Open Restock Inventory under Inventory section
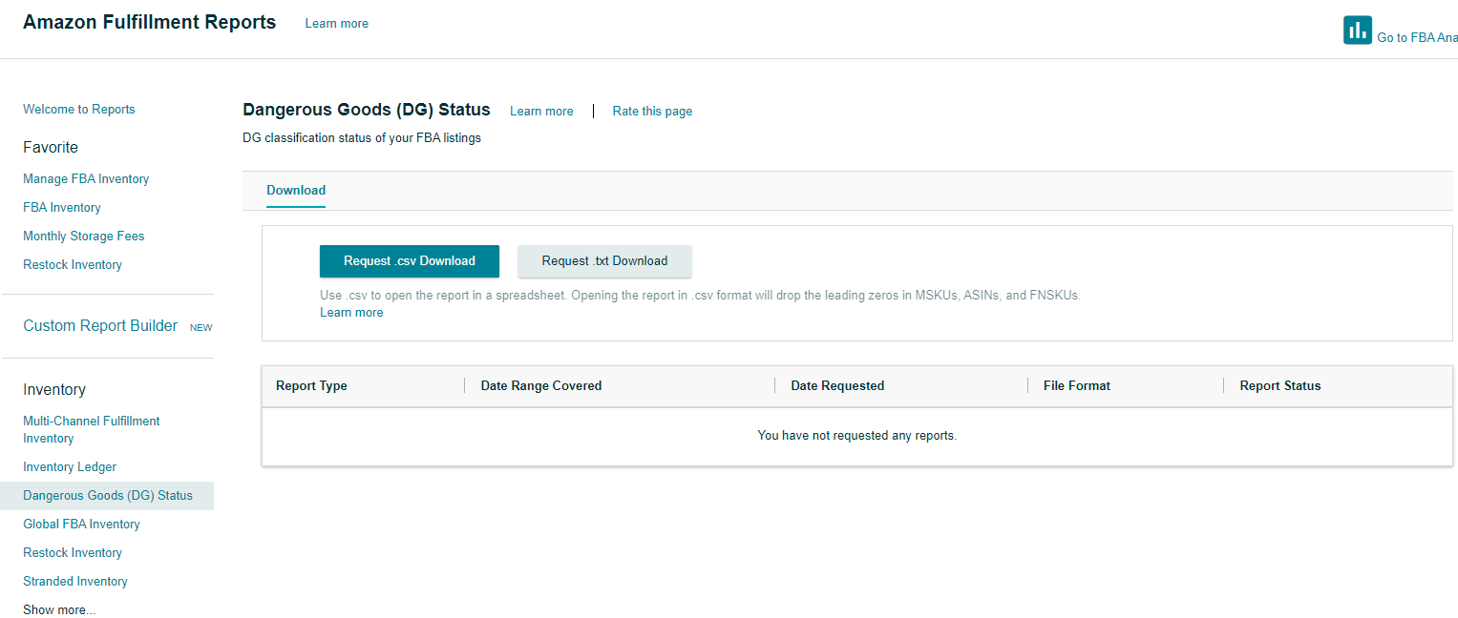The image size is (1458, 618). [x=73, y=552]
